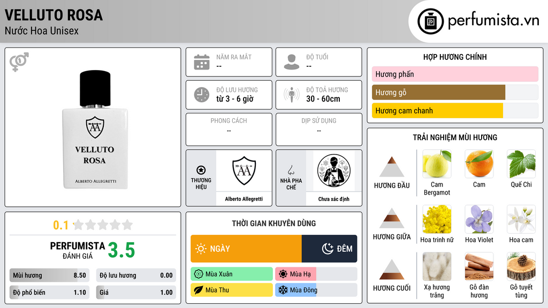Image resolution: width=548 pixels, height=308 pixels.
Task: Click the yellow Hương cam chanh accord bar
Action: coord(437,111)
